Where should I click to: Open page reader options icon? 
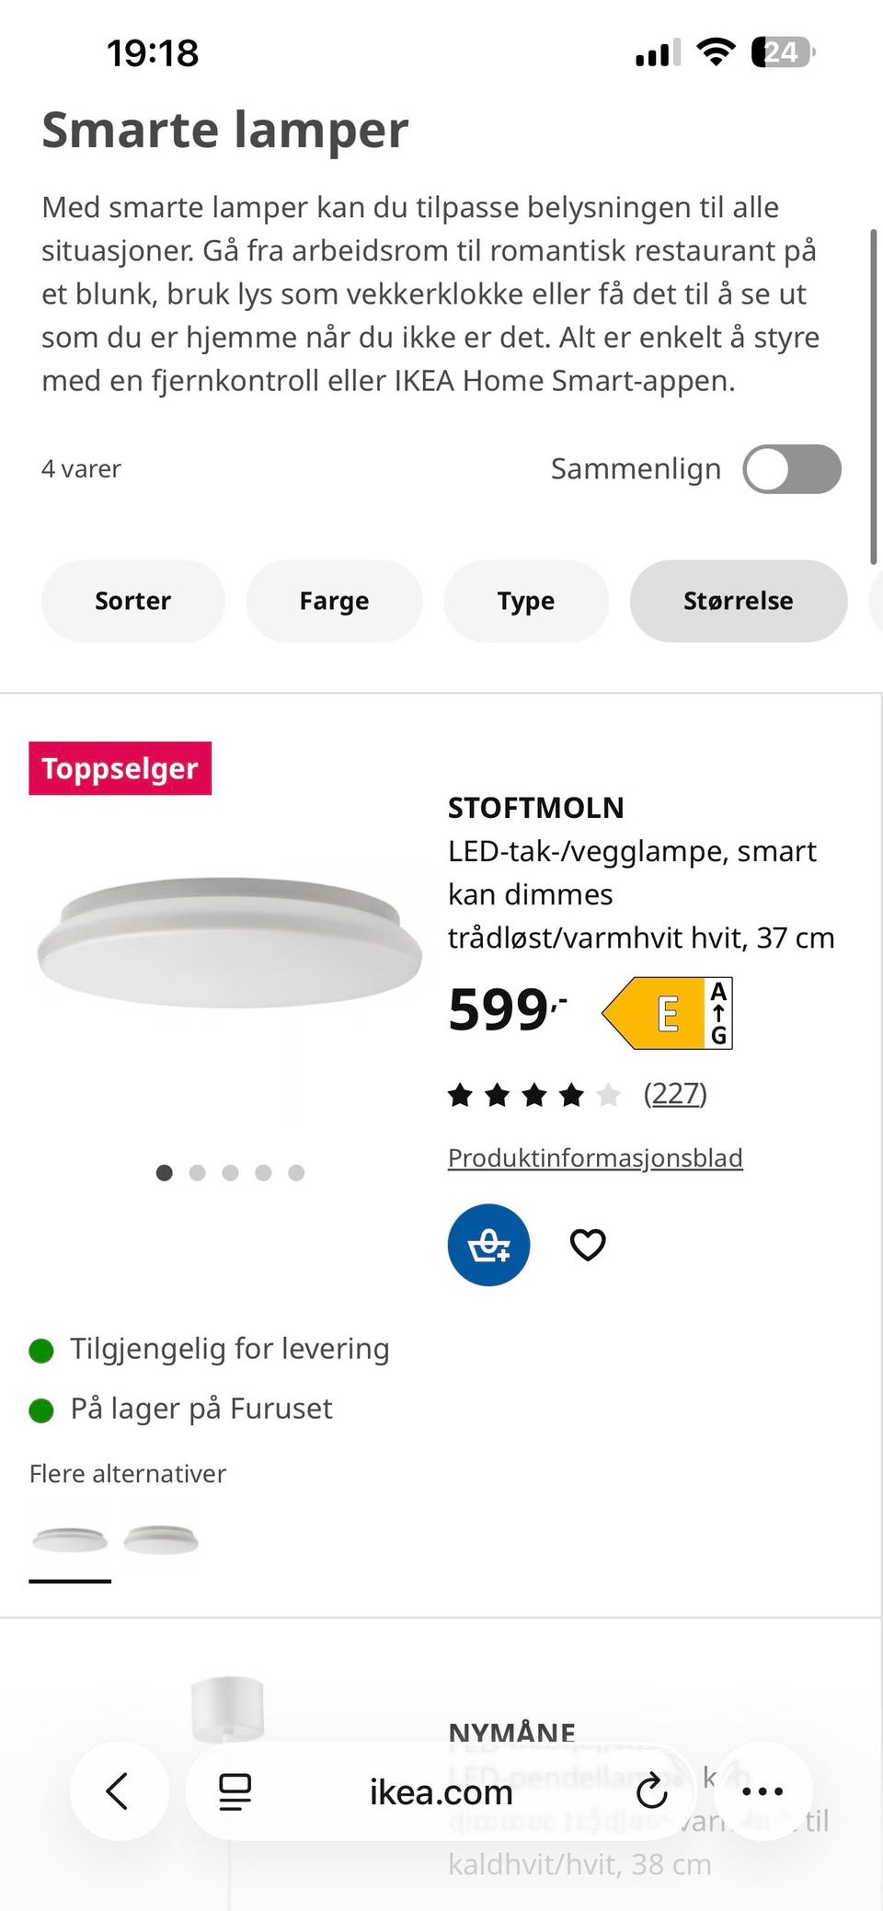point(235,1791)
